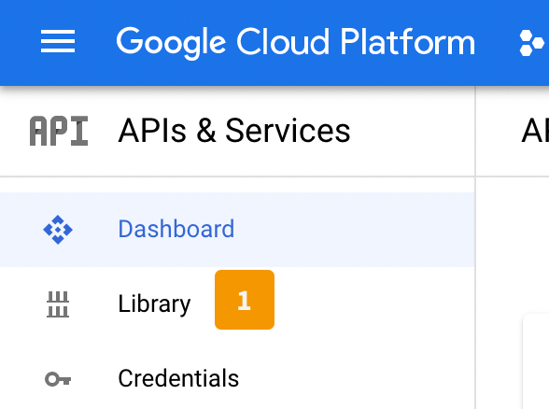Open the hamburger navigation menu
Image resolution: width=549 pixels, height=409 pixels.
(58, 41)
